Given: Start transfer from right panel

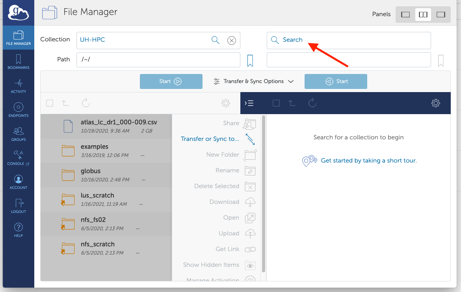Looking at the screenshot, I should [336, 81].
